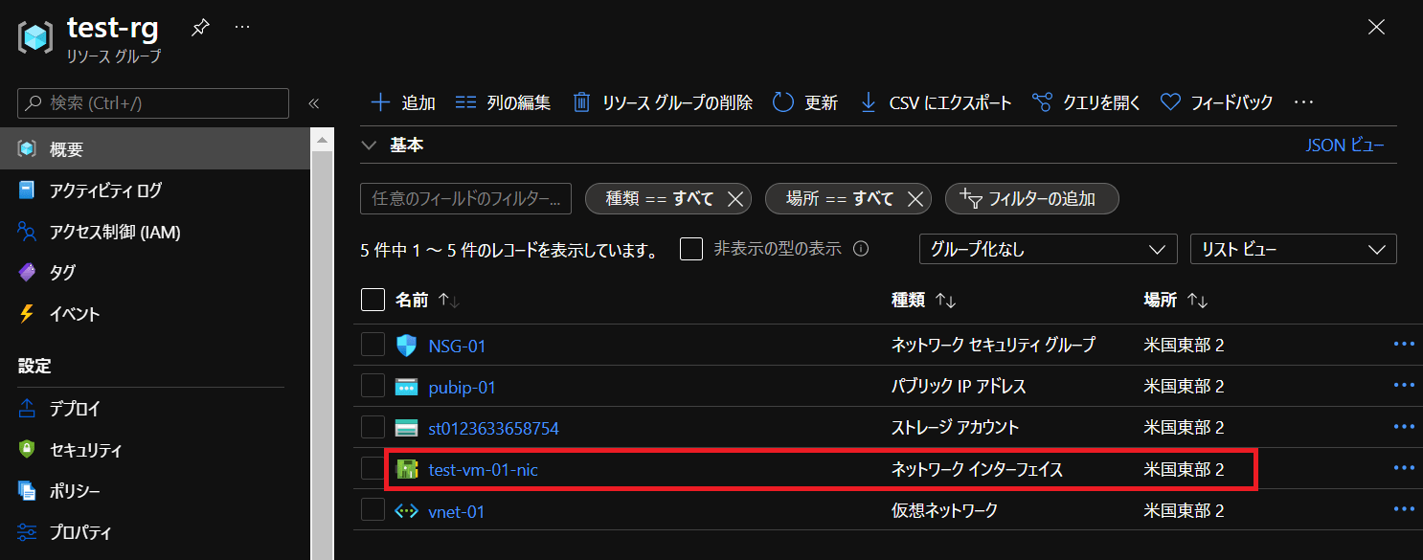Image resolution: width=1423 pixels, height=560 pixels.
Task: Open the context menu ellipsis for pubip-01
Action: pos(1404,386)
